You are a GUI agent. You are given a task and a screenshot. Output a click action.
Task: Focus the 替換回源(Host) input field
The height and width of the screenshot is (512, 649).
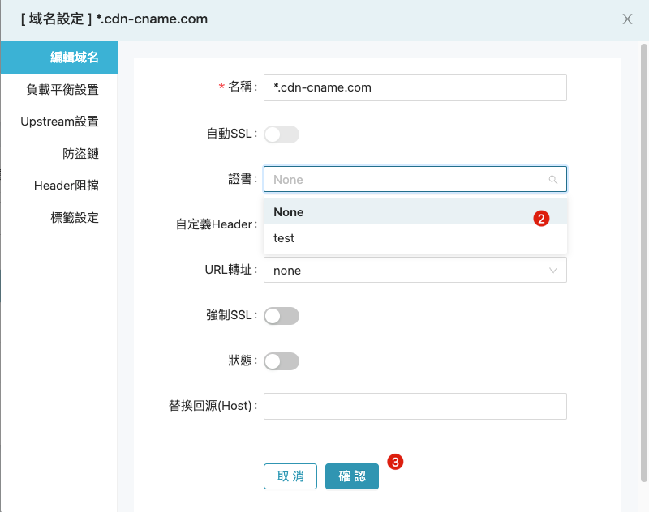[415, 406]
